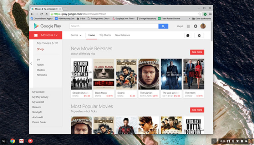This screenshot has height=145, width=254.
Task: Click the muted volume icon in tray
Action: click(233, 141)
